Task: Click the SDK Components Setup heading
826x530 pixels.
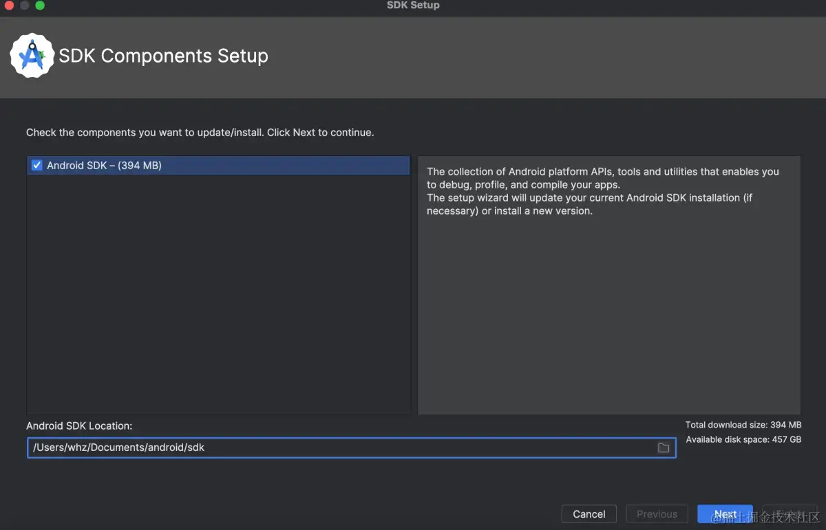Action: pos(164,56)
